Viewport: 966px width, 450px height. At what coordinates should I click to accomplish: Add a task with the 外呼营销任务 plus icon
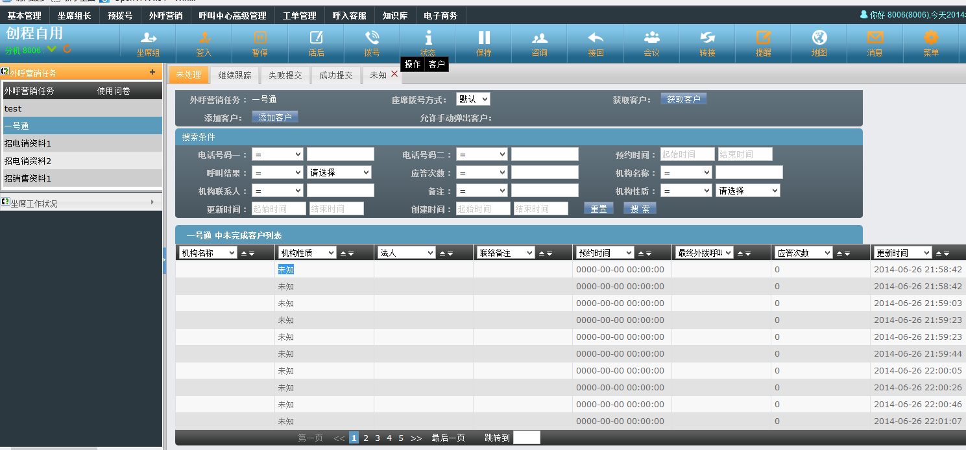coord(152,73)
